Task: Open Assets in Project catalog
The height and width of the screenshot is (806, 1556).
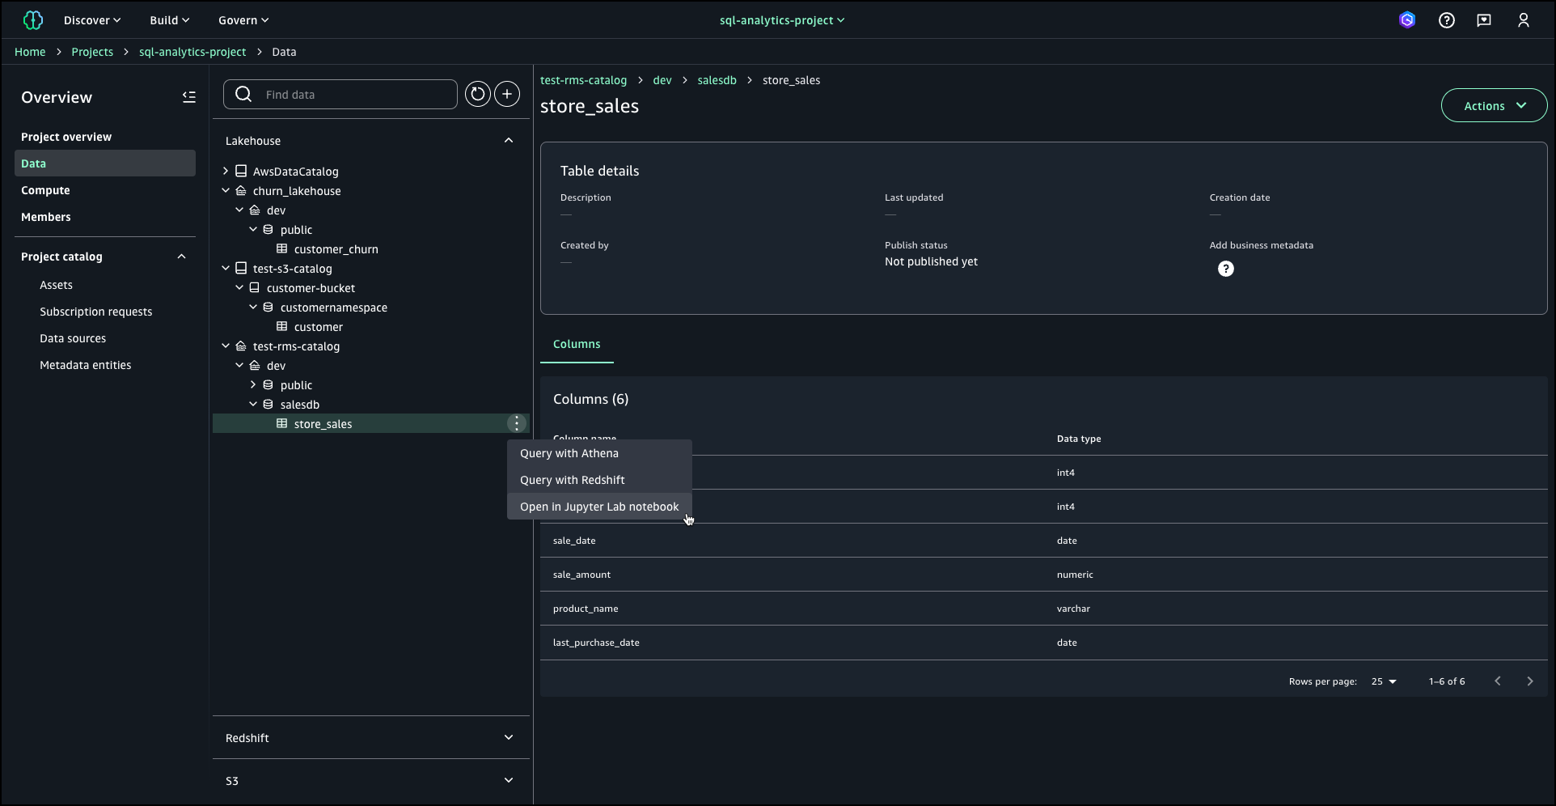Action: [x=56, y=285]
